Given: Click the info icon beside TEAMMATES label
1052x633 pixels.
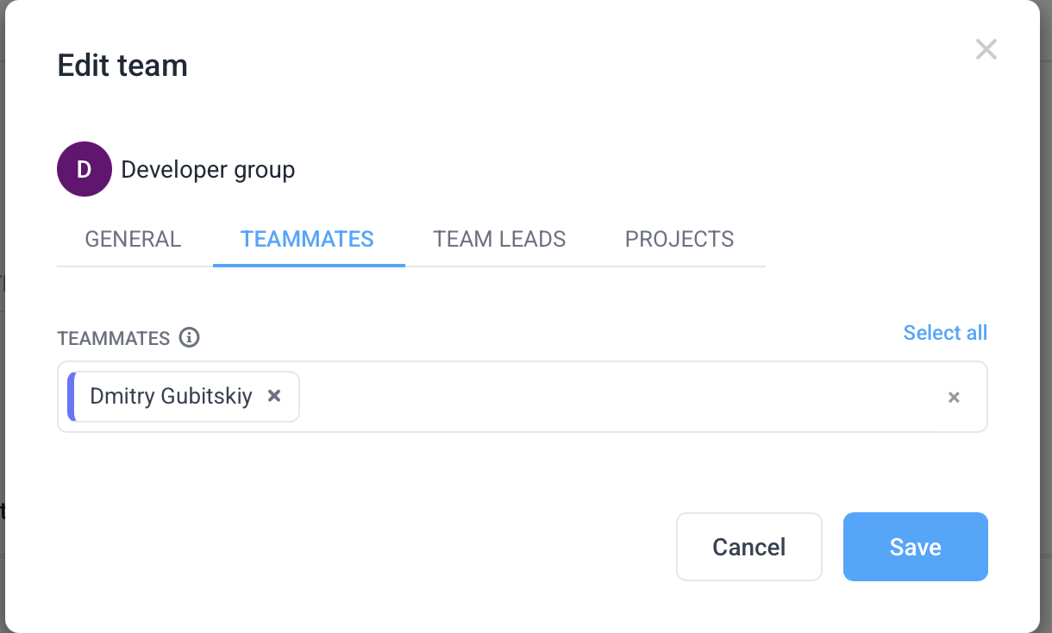Looking at the screenshot, I should coord(189,337).
